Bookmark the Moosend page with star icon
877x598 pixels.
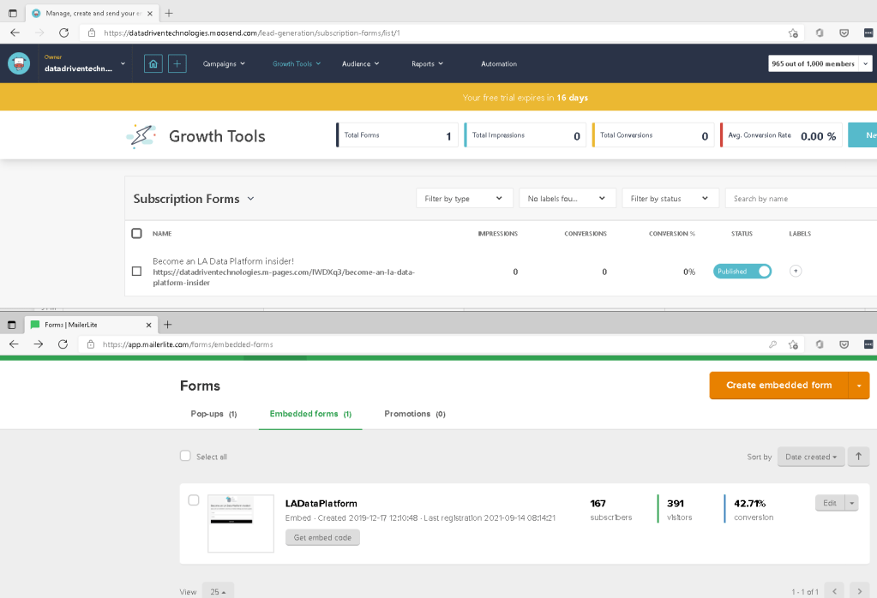(x=793, y=33)
